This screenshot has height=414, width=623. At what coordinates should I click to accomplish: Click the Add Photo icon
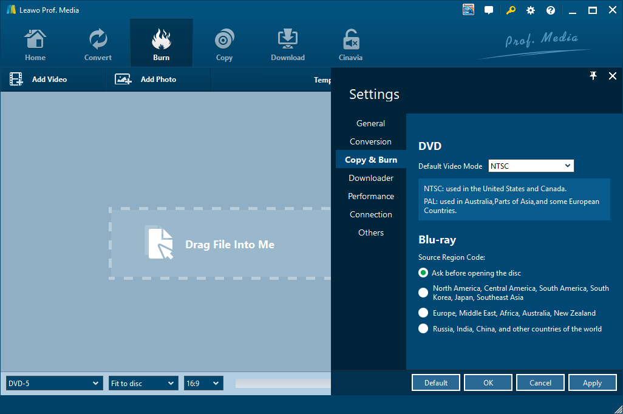(123, 80)
